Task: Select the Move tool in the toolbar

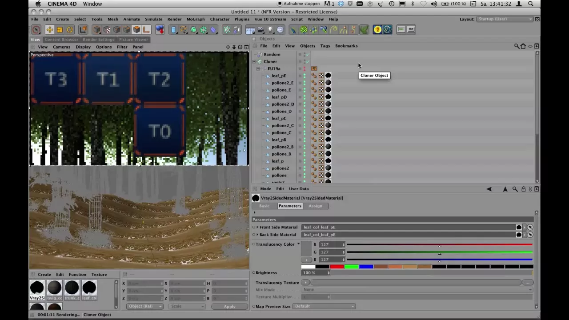Action: point(49,30)
